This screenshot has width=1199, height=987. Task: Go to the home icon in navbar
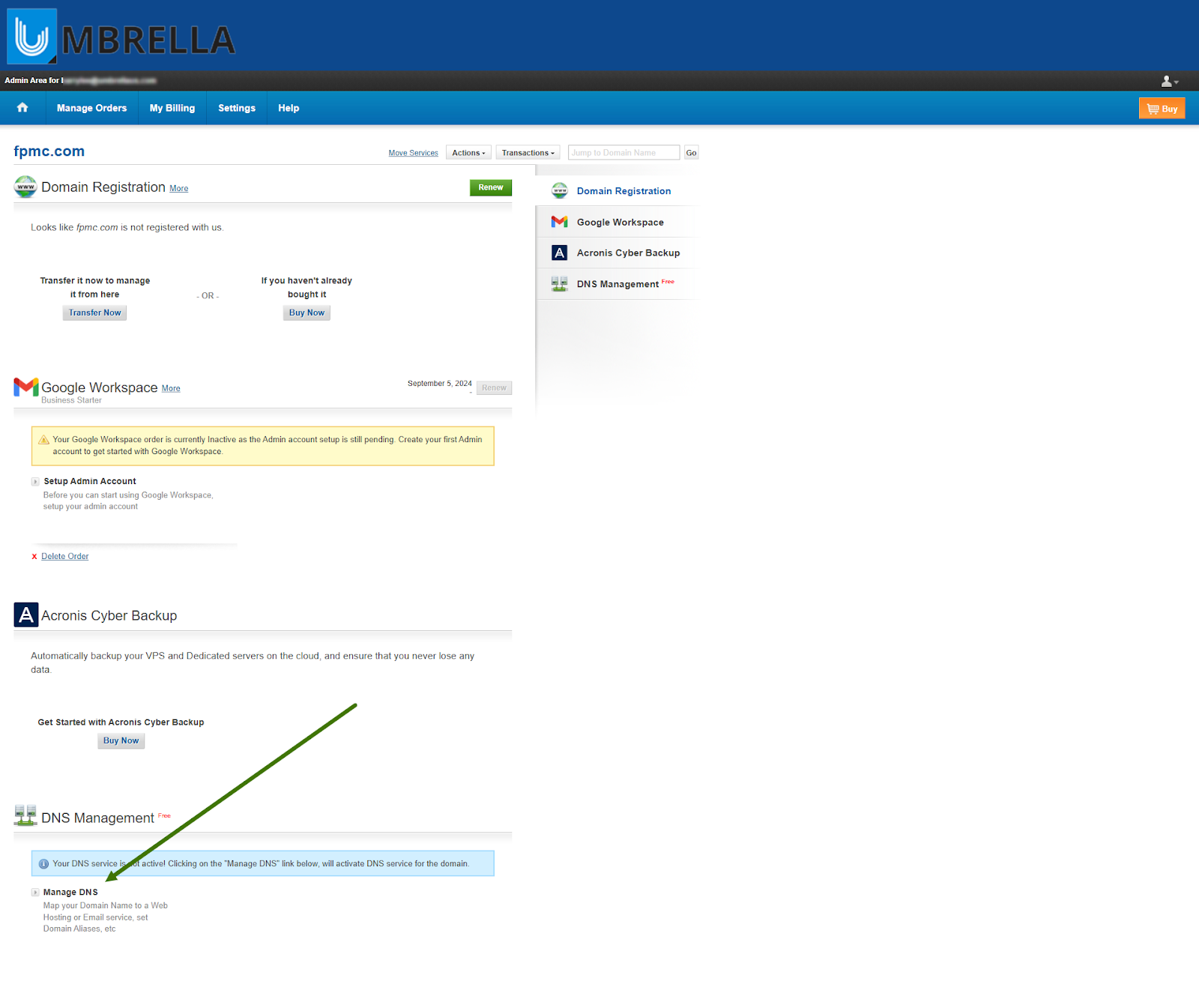click(22, 108)
